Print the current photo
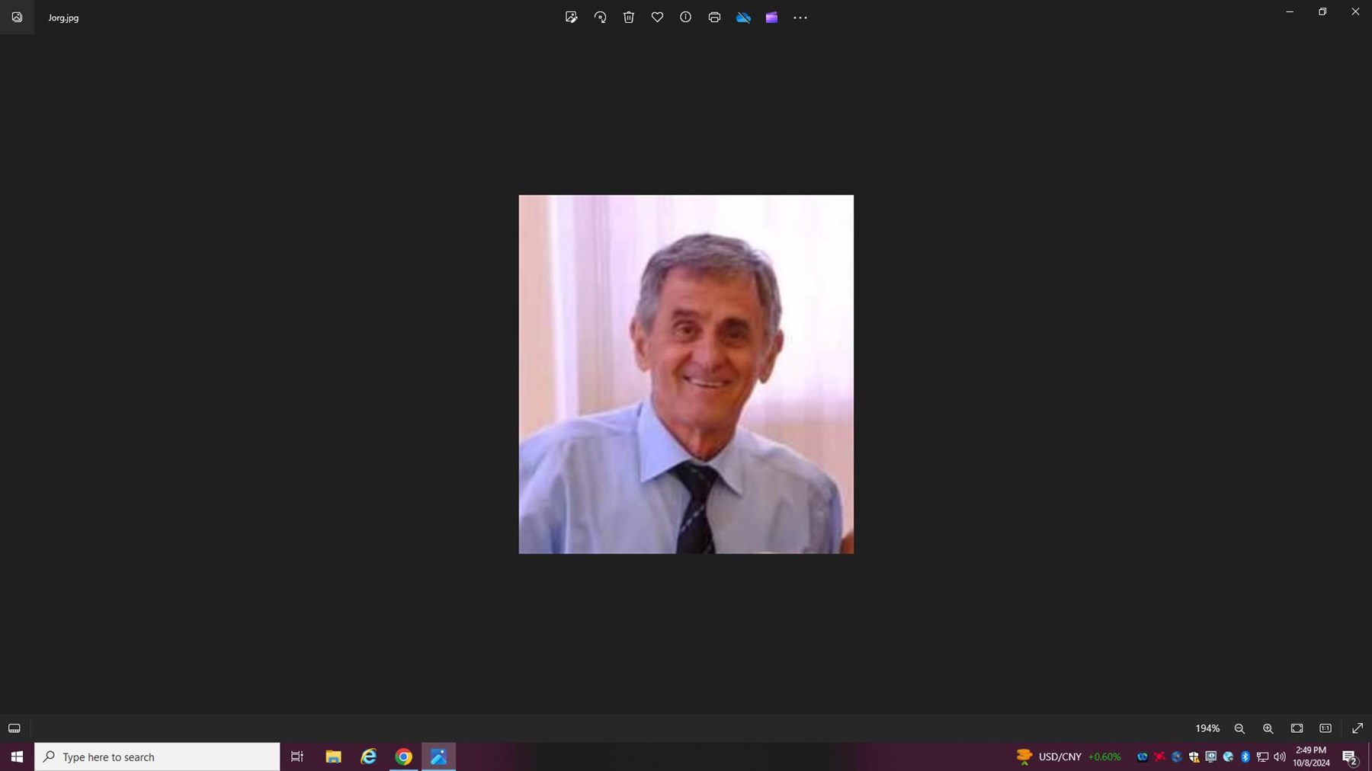The height and width of the screenshot is (771, 1372). (x=714, y=18)
